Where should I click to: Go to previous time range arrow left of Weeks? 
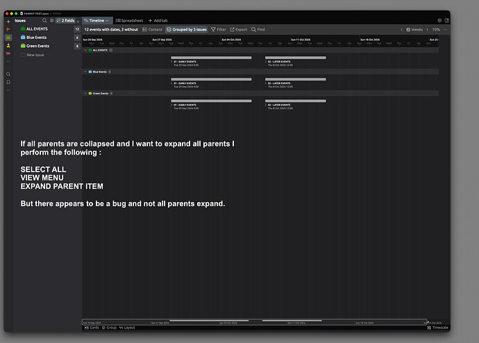(401, 30)
